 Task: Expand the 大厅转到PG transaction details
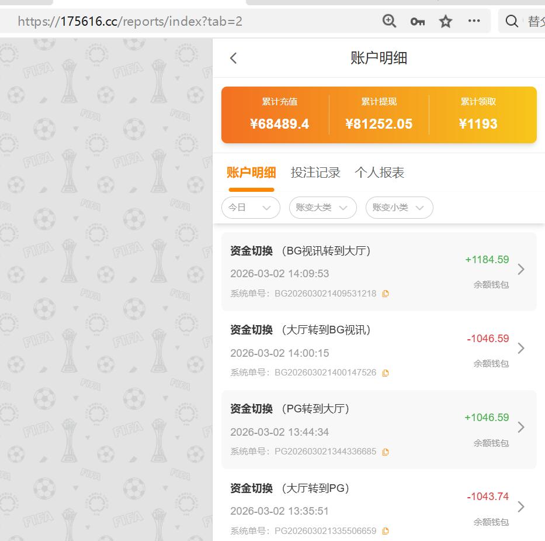coord(520,506)
